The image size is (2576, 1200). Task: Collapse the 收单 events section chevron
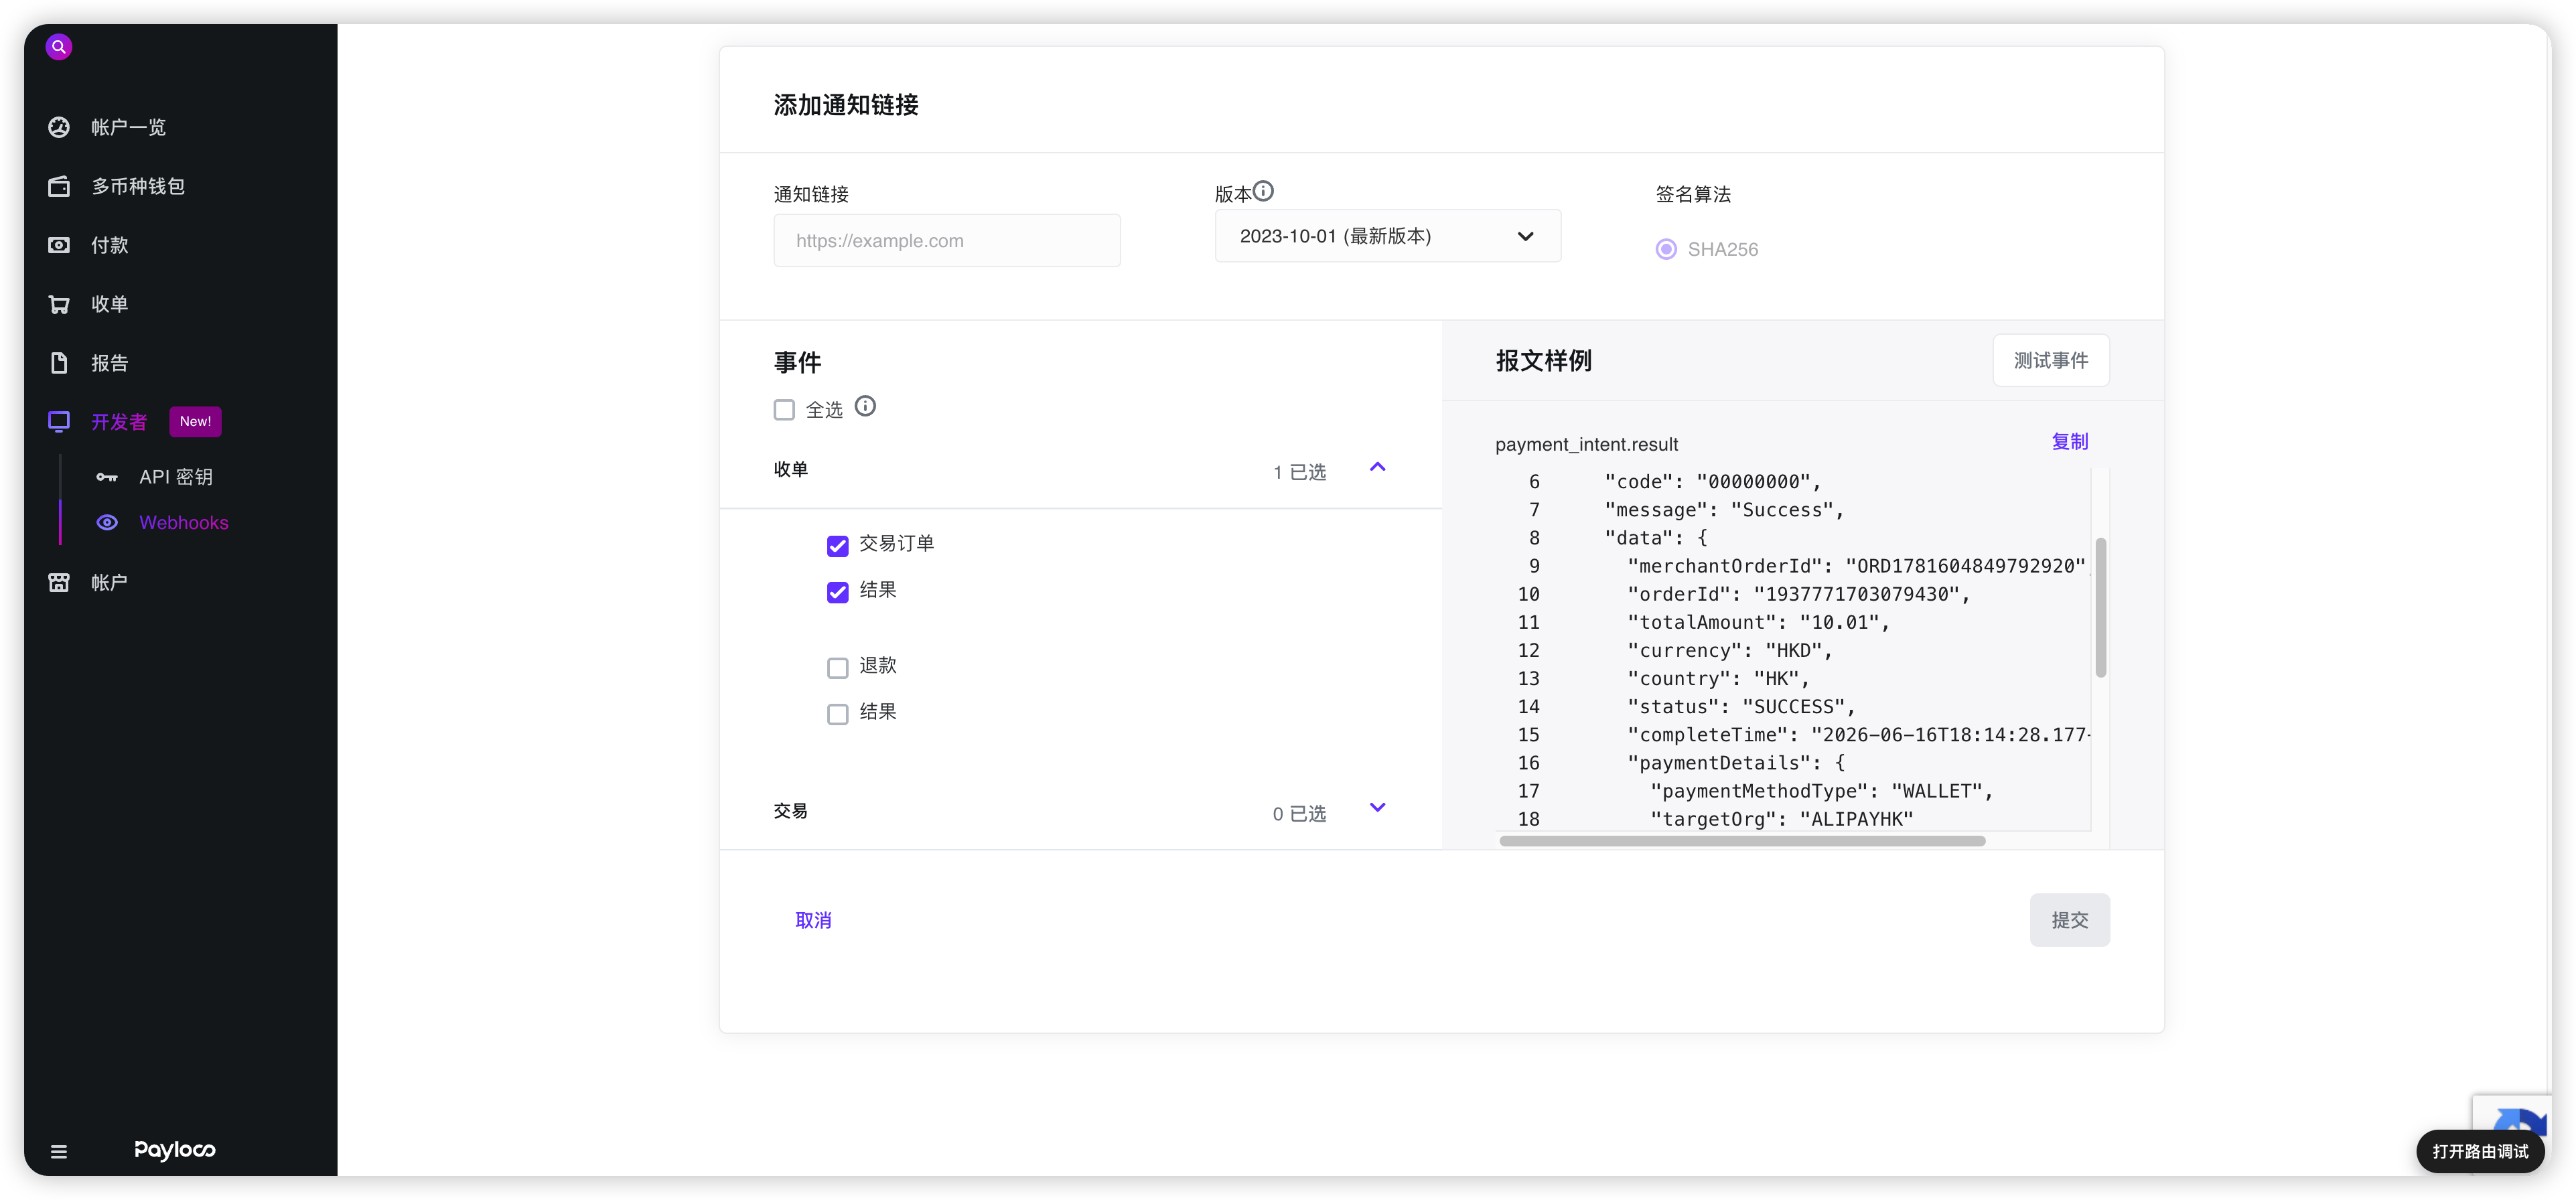coord(1377,467)
